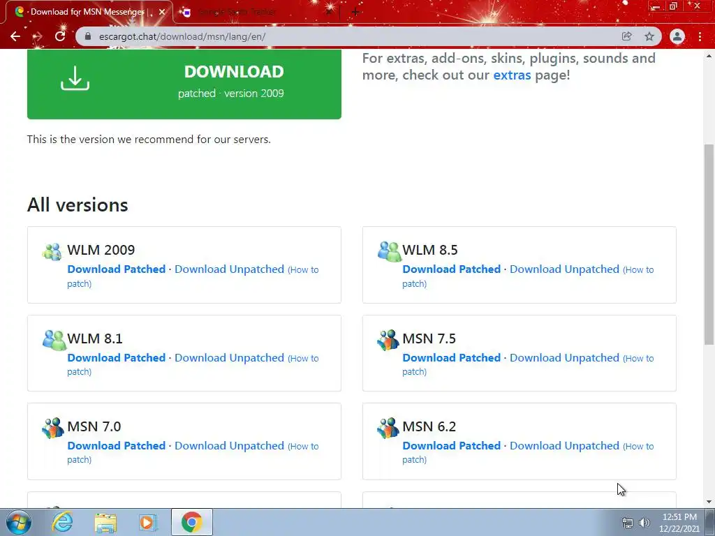Image resolution: width=715 pixels, height=536 pixels.
Task: Click the WLM 2009 messenger icon
Action: 52,251
